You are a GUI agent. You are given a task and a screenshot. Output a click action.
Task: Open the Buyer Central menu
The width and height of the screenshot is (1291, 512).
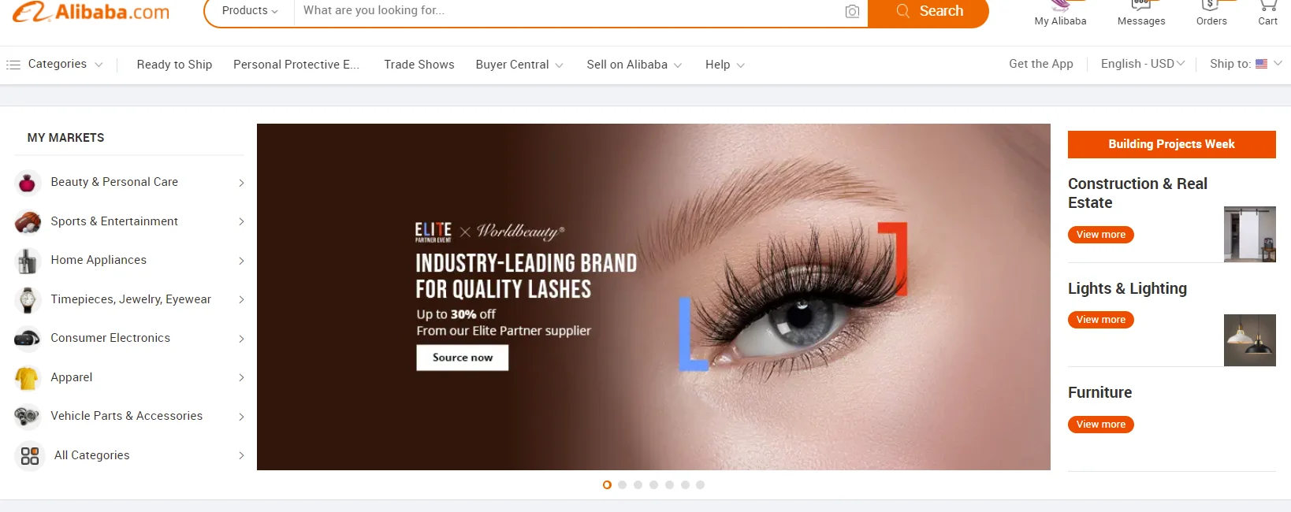click(x=519, y=65)
